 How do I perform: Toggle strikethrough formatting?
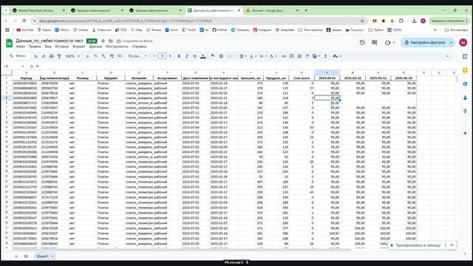(x=194, y=56)
